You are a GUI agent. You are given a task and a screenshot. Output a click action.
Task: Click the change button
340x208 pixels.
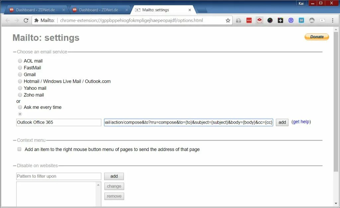pyautogui.click(x=114, y=186)
